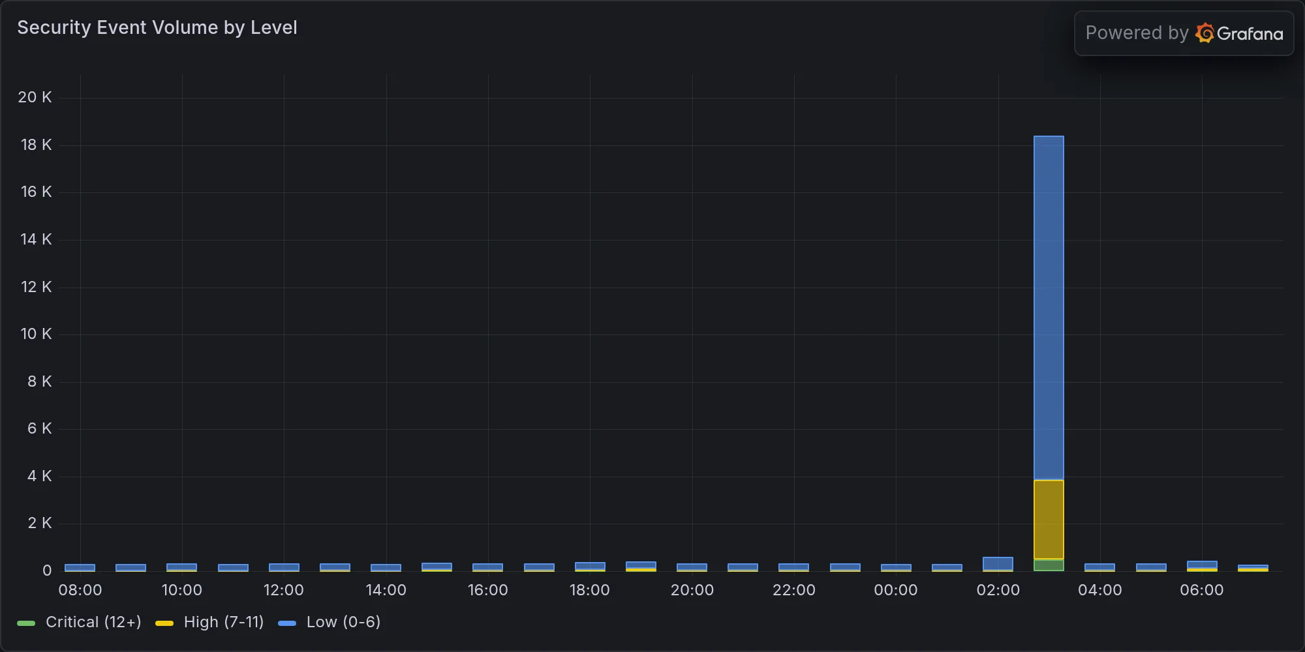Viewport: 1305px width, 652px height.
Task: Click the blue Low legend color swatch
Action: click(287, 623)
